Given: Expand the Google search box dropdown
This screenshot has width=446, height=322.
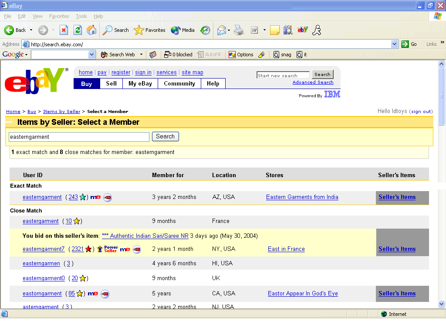Looking at the screenshot, I should (91, 55).
